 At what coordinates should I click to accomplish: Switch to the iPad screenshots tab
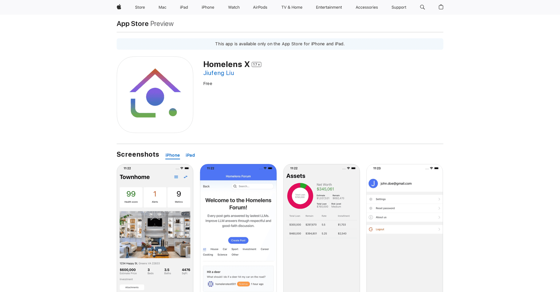tap(190, 155)
